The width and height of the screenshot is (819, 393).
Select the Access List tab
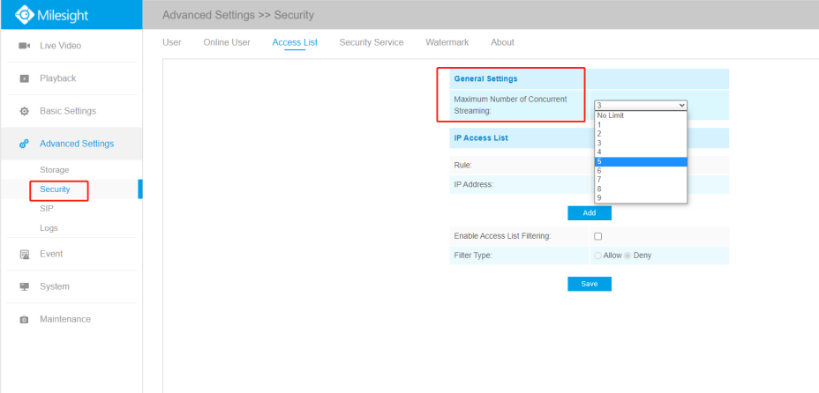point(295,42)
